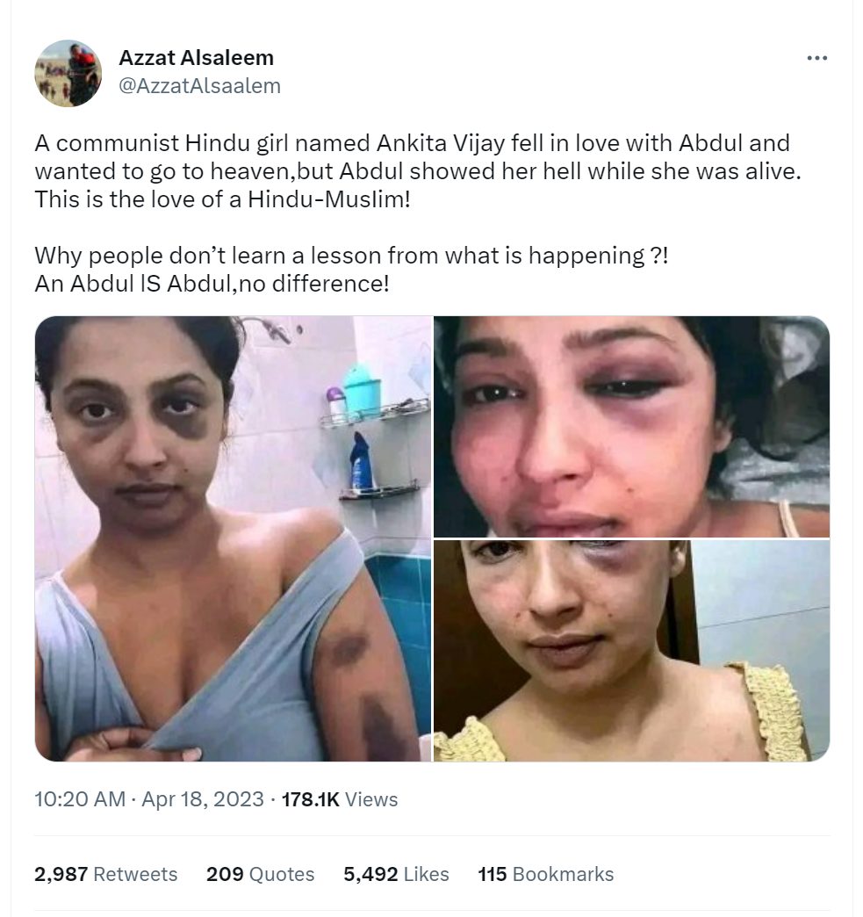
Task: Show the 5,492 Likes list
Action: (397, 874)
